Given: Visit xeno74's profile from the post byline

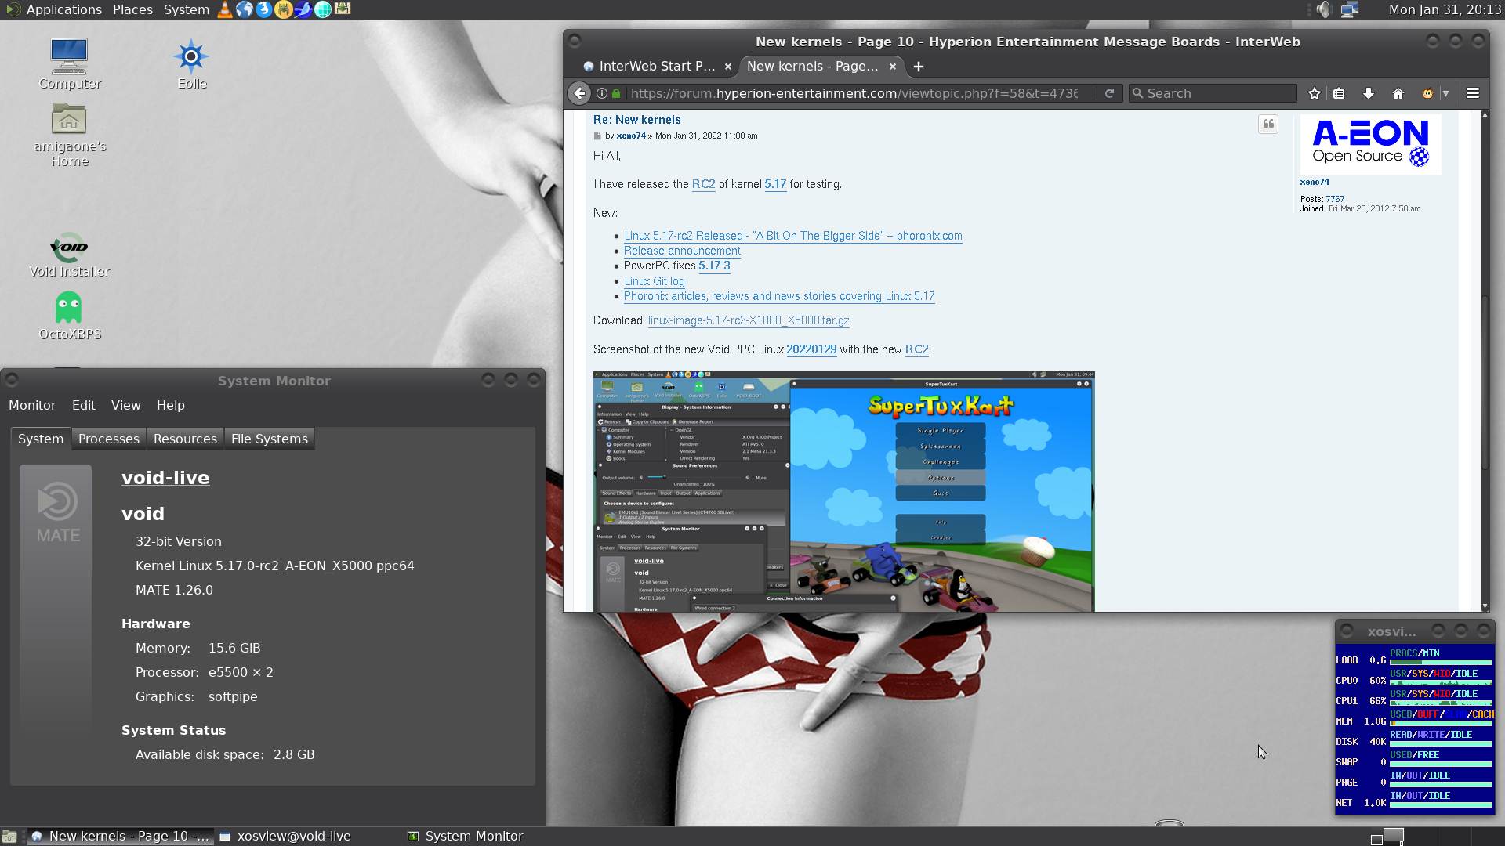Looking at the screenshot, I should tap(631, 136).
